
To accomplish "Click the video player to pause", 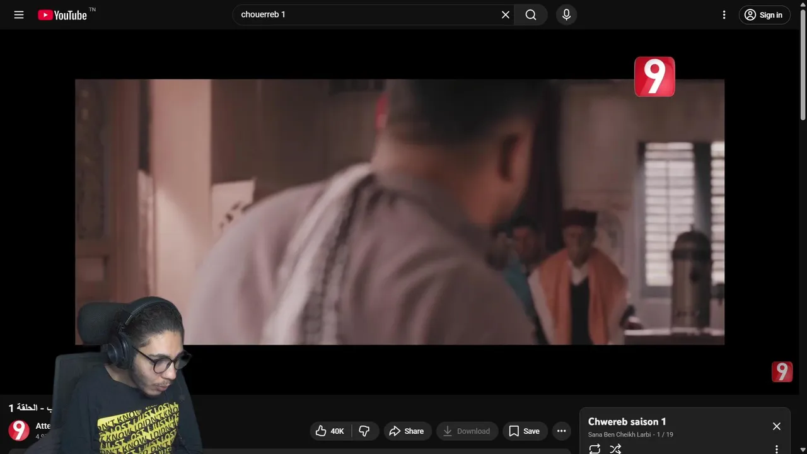I will [x=400, y=212].
